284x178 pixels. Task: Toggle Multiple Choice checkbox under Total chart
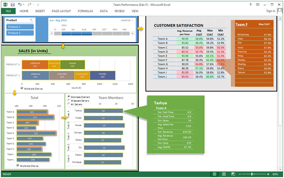coord(18,165)
